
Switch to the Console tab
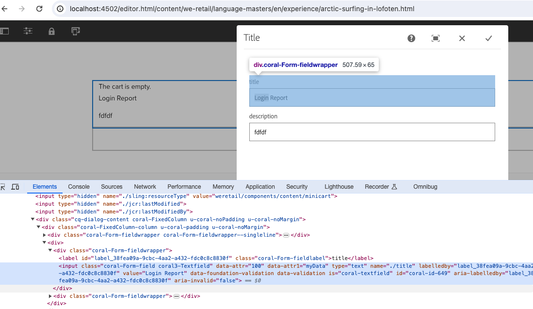pos(79,187)
